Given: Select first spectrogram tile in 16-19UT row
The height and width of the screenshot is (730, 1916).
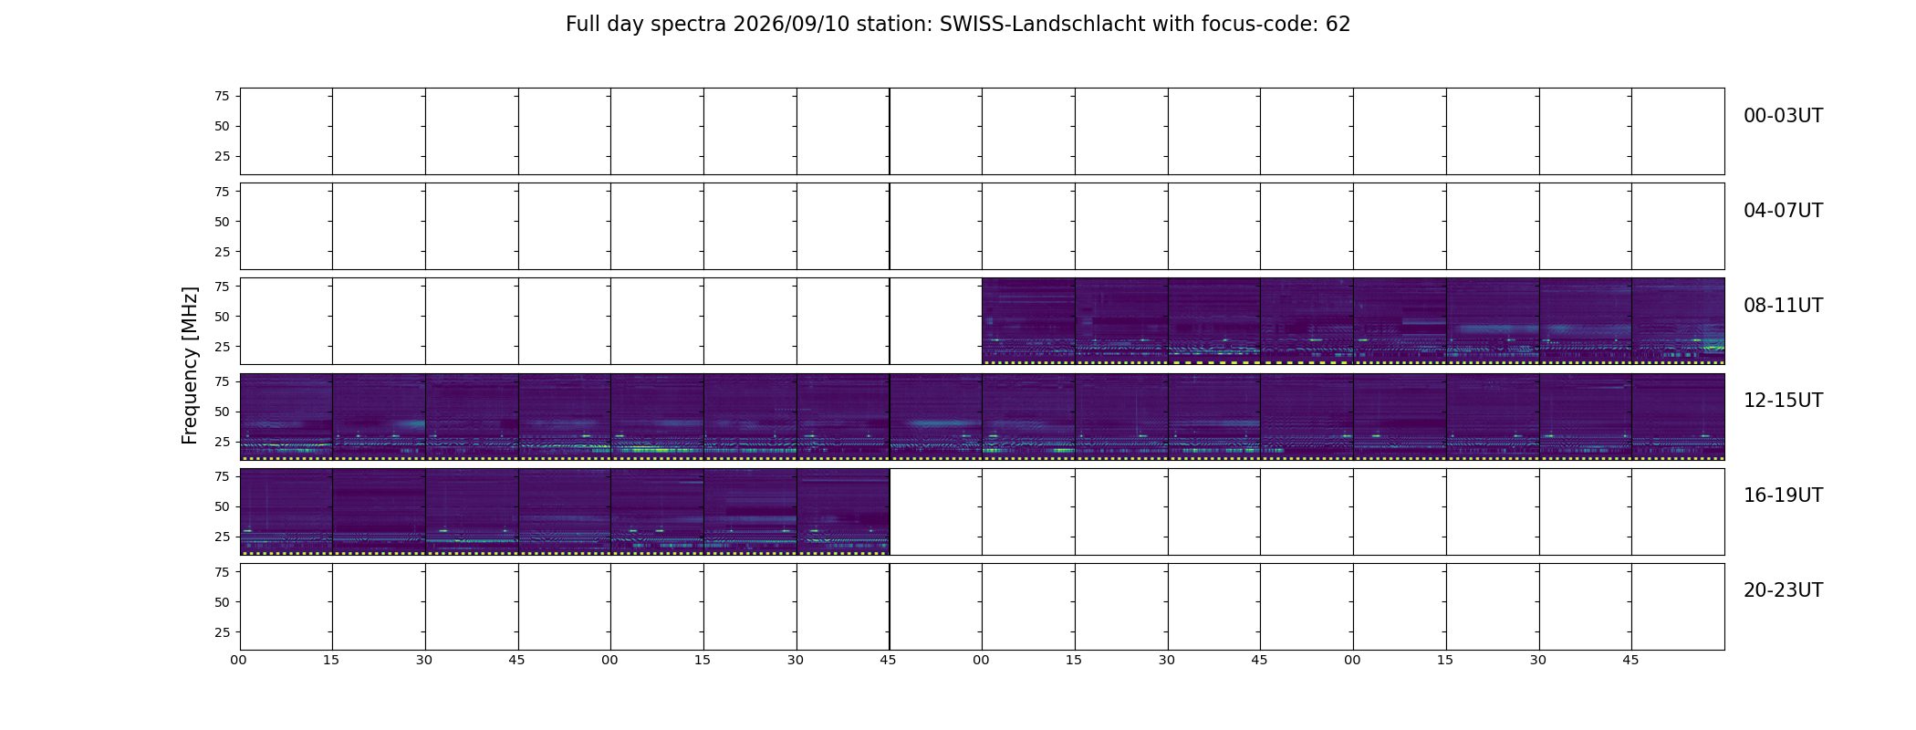Looking at the screenshot, I should click(286, 511).
